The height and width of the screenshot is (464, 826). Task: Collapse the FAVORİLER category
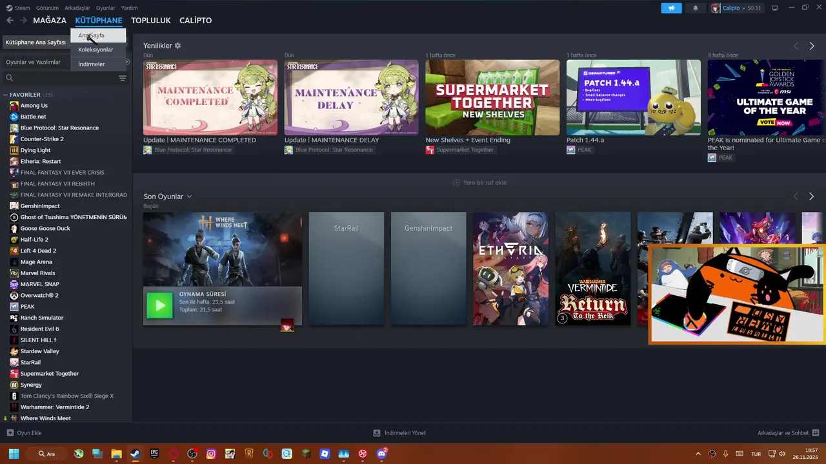[x=6, y=95]
